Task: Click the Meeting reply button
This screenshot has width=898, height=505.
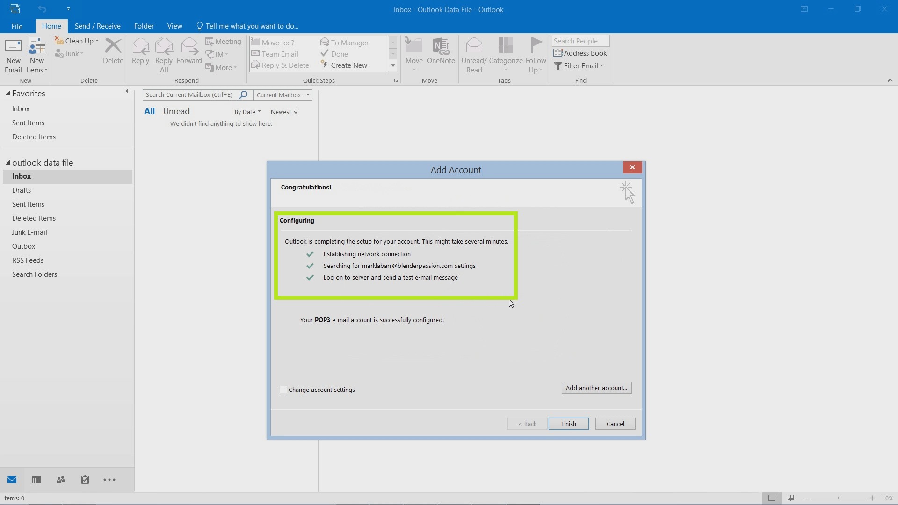Action: (x=223, y=42)
